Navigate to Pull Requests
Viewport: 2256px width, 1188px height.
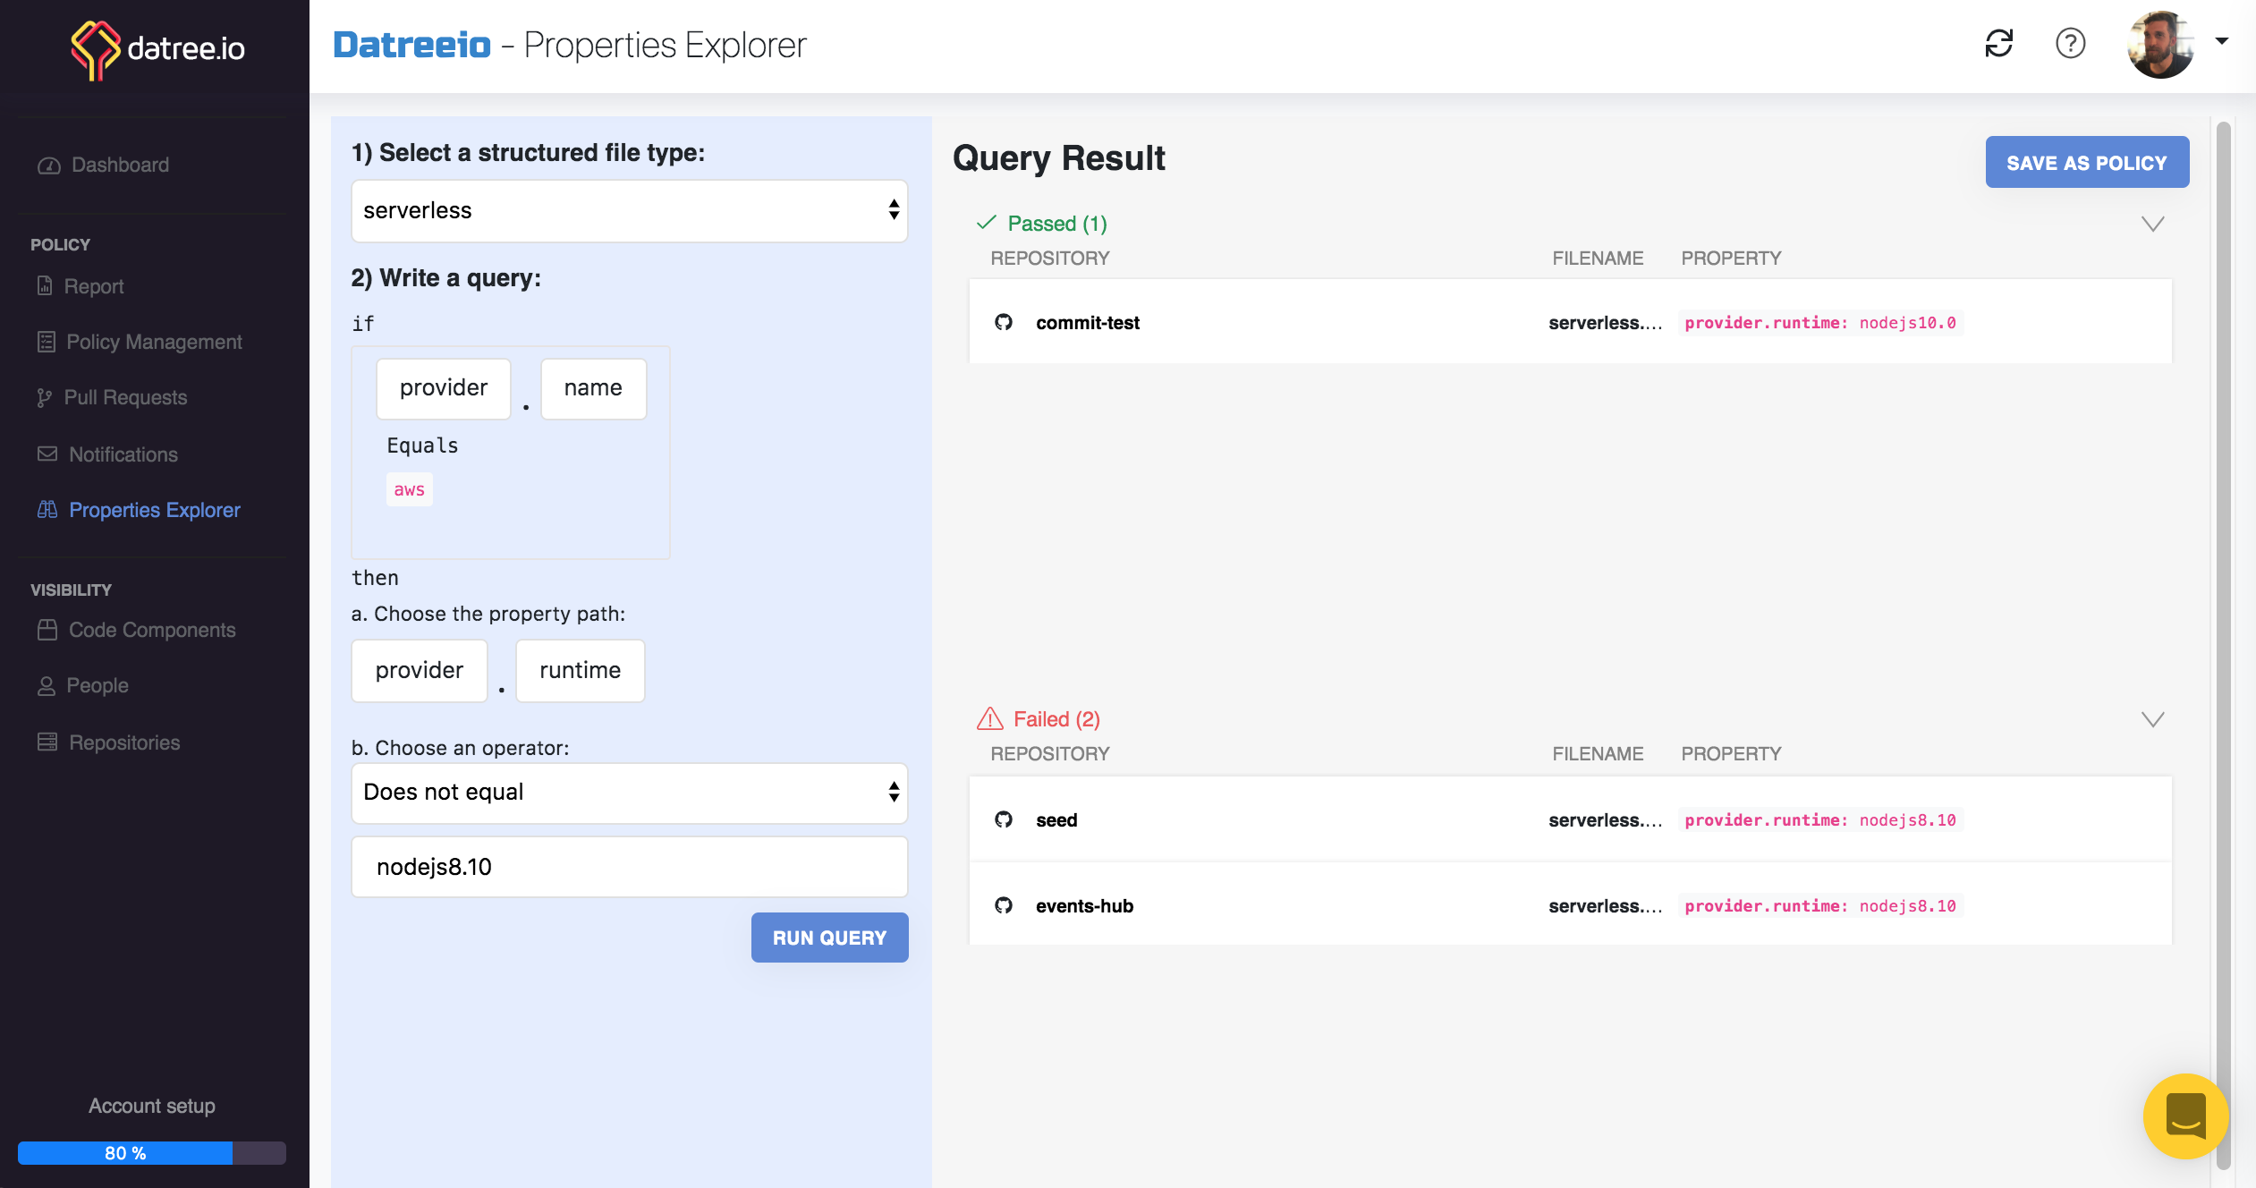[125, 397]
